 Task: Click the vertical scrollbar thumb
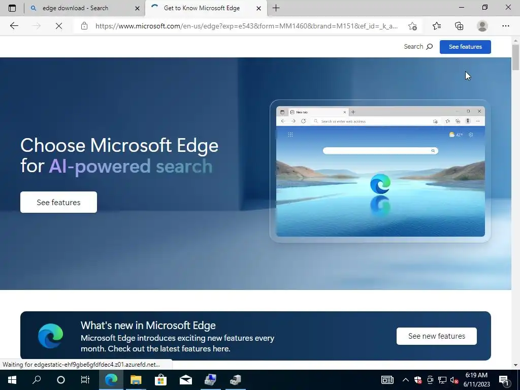point(515,56)
